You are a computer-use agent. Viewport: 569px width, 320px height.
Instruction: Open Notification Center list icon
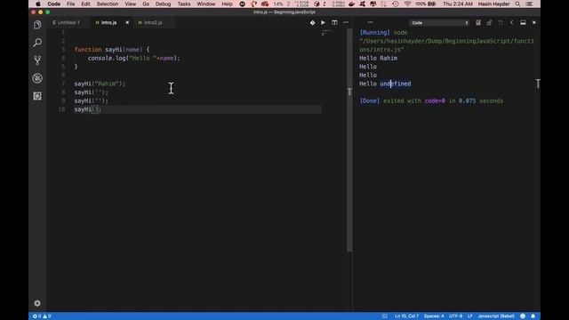click(529, 4)
